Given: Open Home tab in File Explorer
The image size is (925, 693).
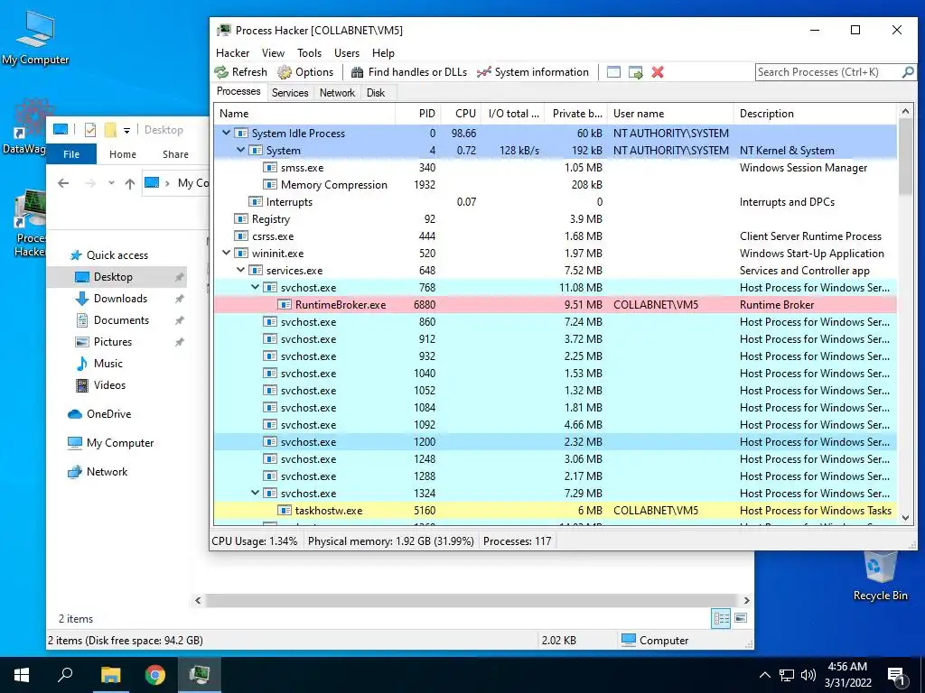Looking at the screenshot, I should pos(123,153).
